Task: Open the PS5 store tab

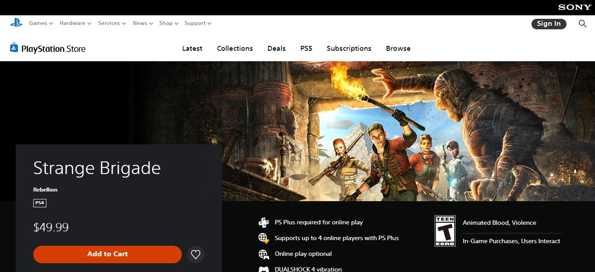Action: click(306, 49)
